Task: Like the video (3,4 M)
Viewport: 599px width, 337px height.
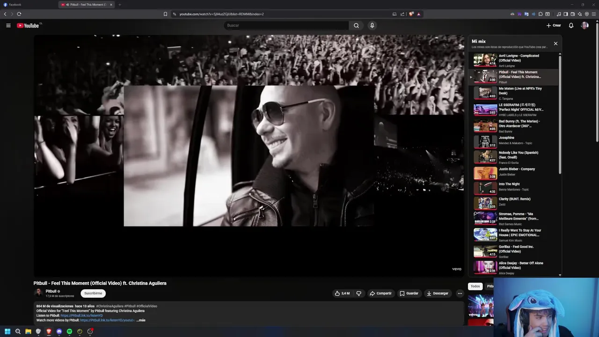Action: (342, 293)
